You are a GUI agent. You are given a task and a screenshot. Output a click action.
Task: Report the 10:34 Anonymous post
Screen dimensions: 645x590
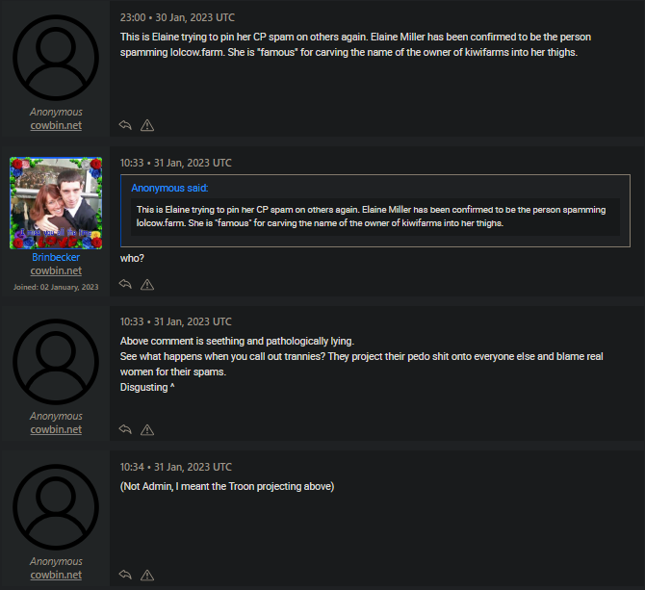pos(147,576)
